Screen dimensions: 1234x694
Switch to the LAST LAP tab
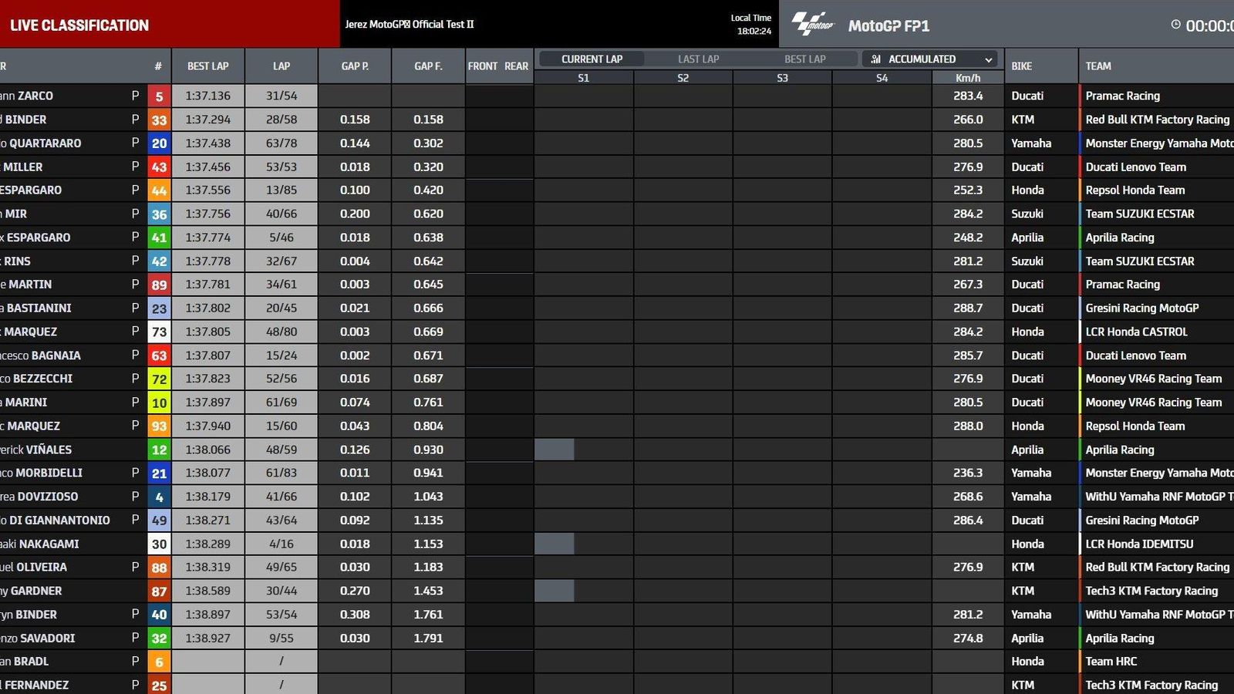(697, 59)
